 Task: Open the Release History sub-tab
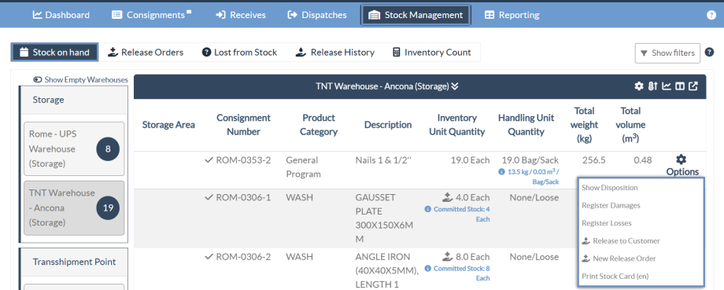click(334, 52)
